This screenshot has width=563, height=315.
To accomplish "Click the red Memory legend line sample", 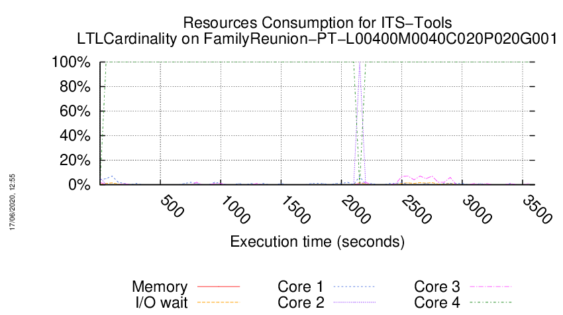I will coord(219,286).
